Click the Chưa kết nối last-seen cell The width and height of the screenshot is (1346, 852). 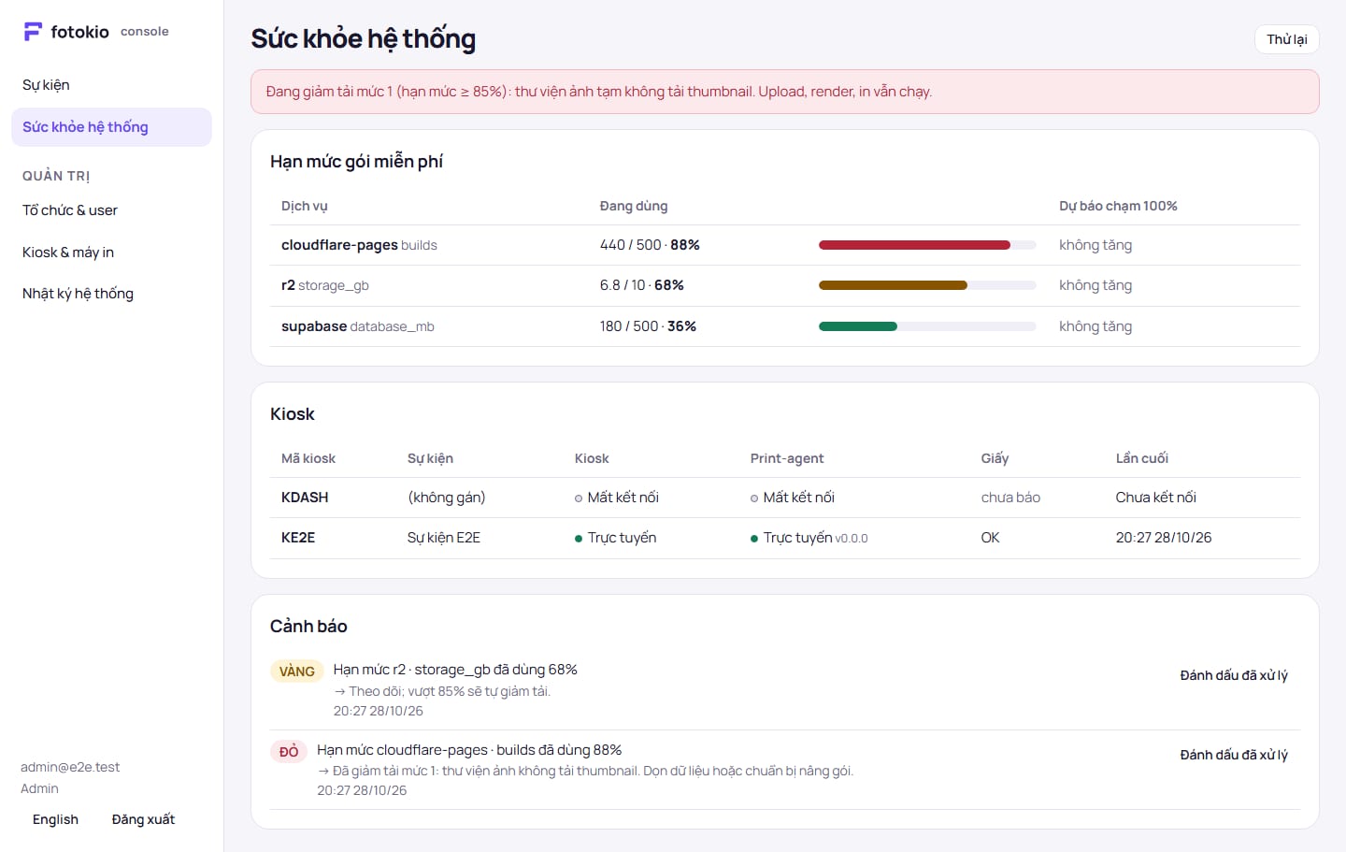pos(1156,498)
